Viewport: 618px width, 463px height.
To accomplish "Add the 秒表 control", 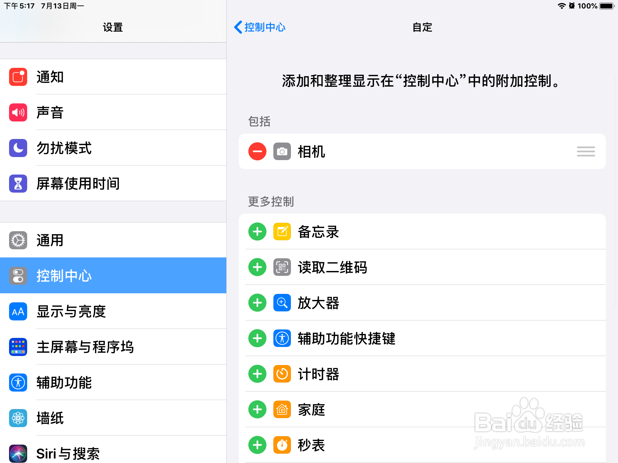I will pyautogui.click(x=257, y=445).
